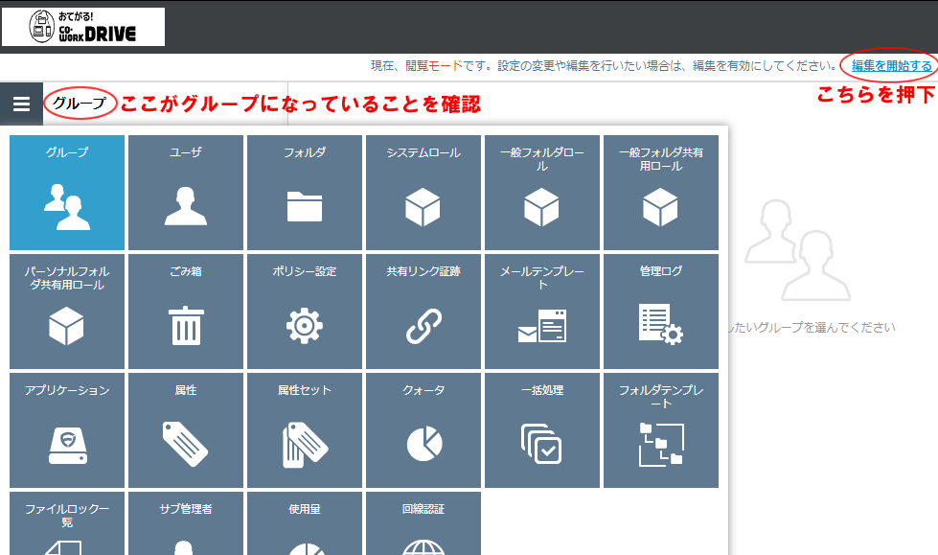Open the 管理ログ tile

pyautogui.click(x=661, y=312)
